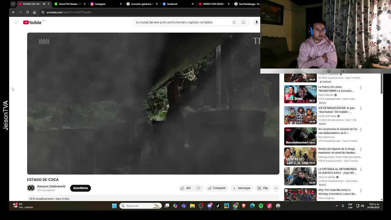Open Windows Start menu
391x220 pixels.
(114, 206)
